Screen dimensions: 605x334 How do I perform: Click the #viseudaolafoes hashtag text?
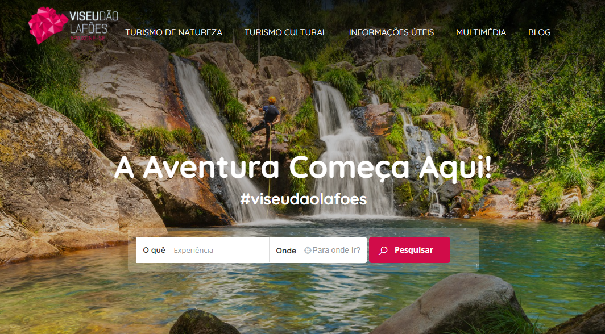[303, 199]
